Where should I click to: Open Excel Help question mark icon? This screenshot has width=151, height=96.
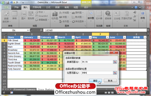point(136,7)
